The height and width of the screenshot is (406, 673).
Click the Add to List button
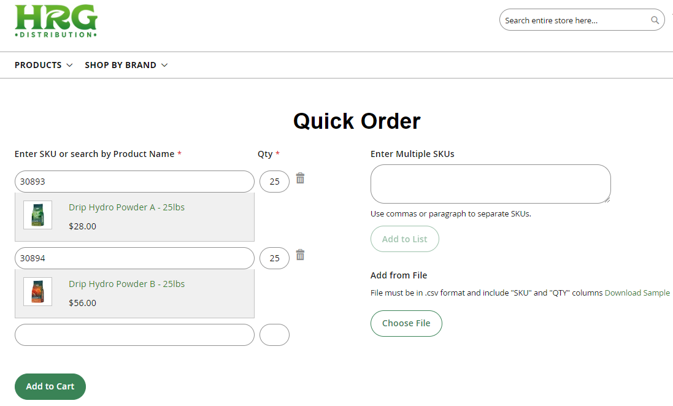pyautogui.click(x=405, y=239)
